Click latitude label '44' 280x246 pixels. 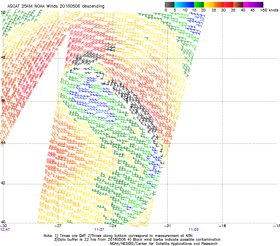3,143
